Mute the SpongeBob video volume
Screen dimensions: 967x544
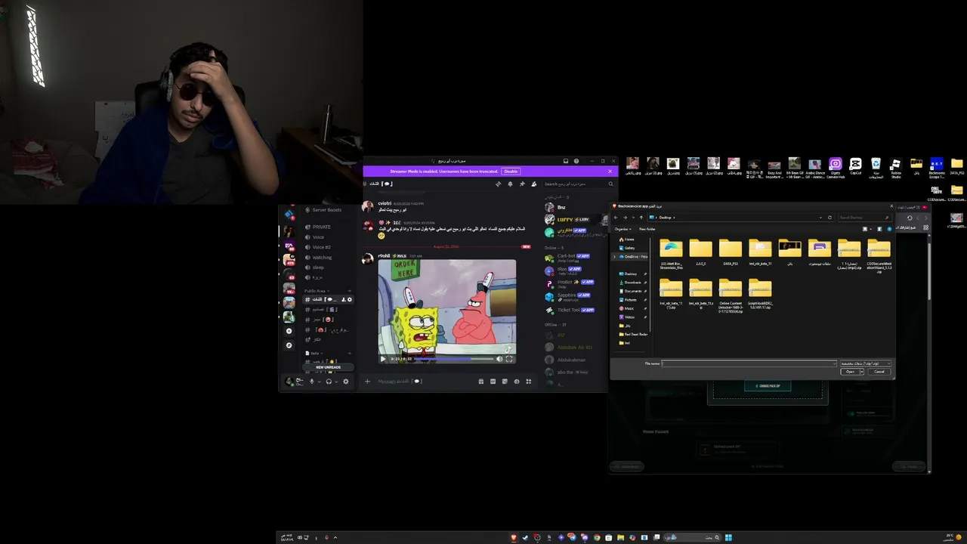499,359
